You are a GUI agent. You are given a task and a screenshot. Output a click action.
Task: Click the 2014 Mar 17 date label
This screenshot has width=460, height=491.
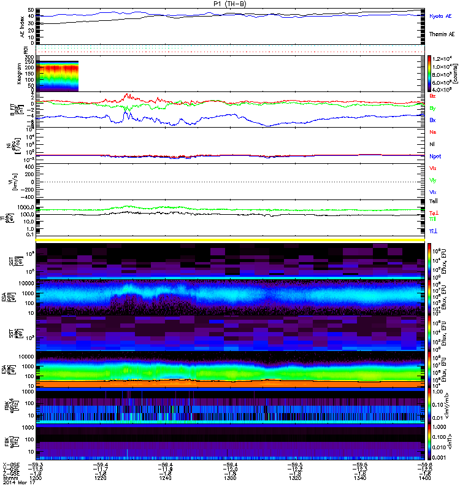tap(15, 484)
